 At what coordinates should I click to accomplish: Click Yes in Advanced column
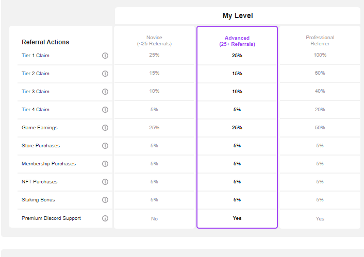tap(237, 218)
